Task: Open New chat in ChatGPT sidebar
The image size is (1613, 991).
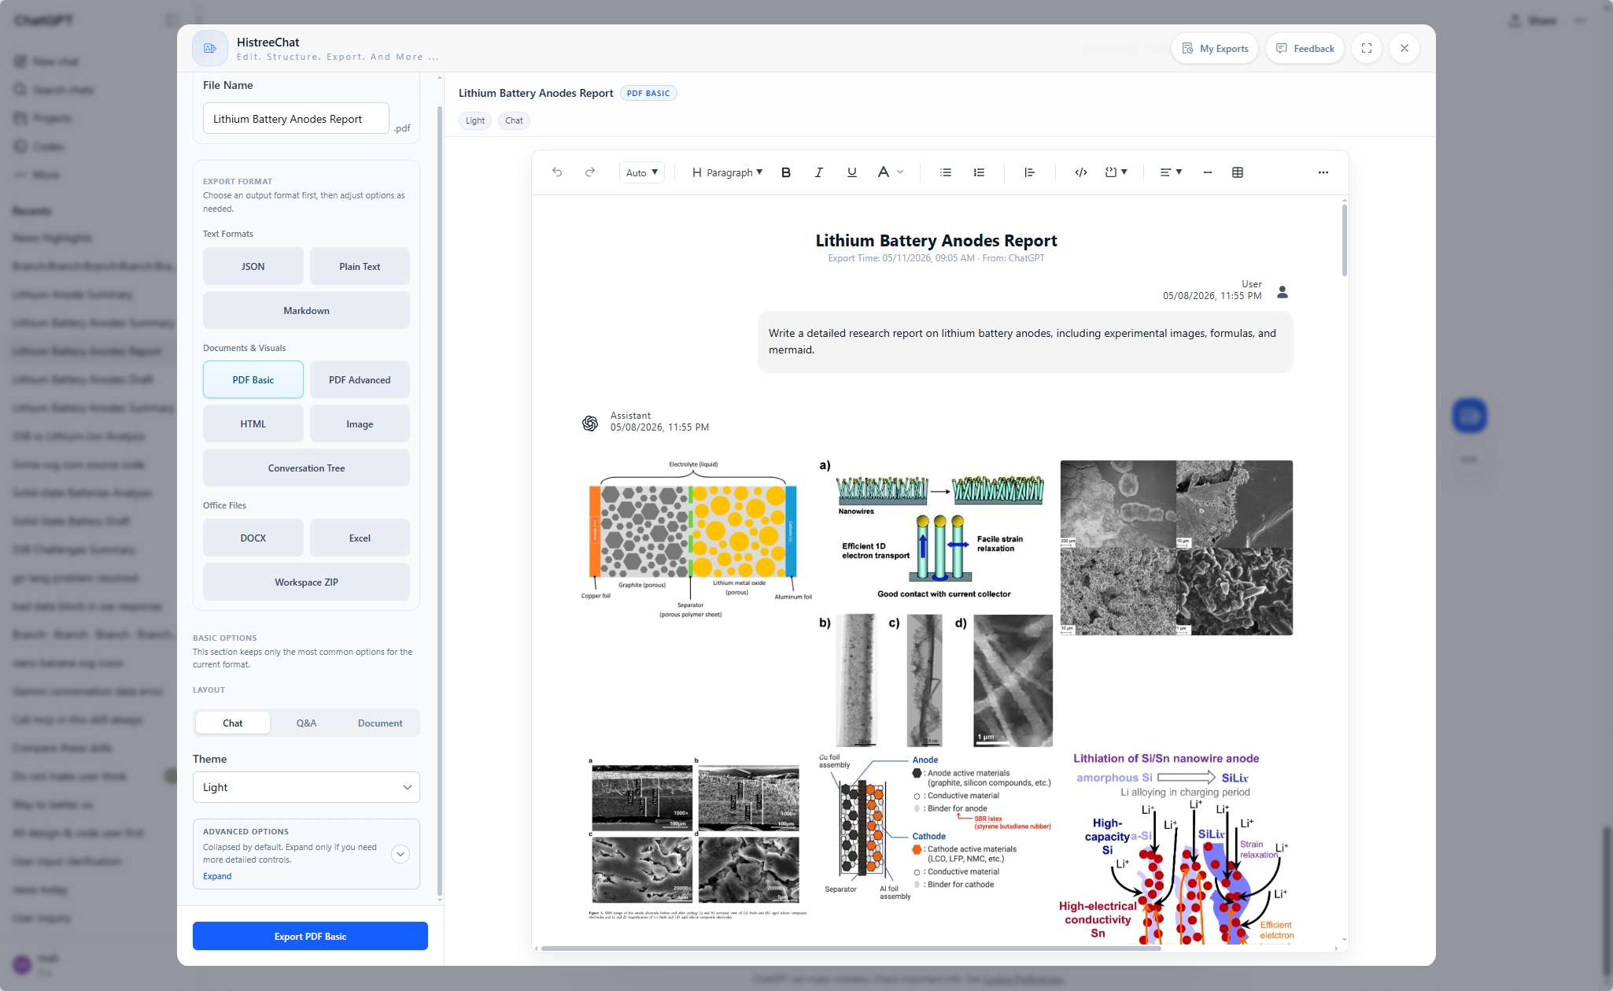Action: (46, 61)
